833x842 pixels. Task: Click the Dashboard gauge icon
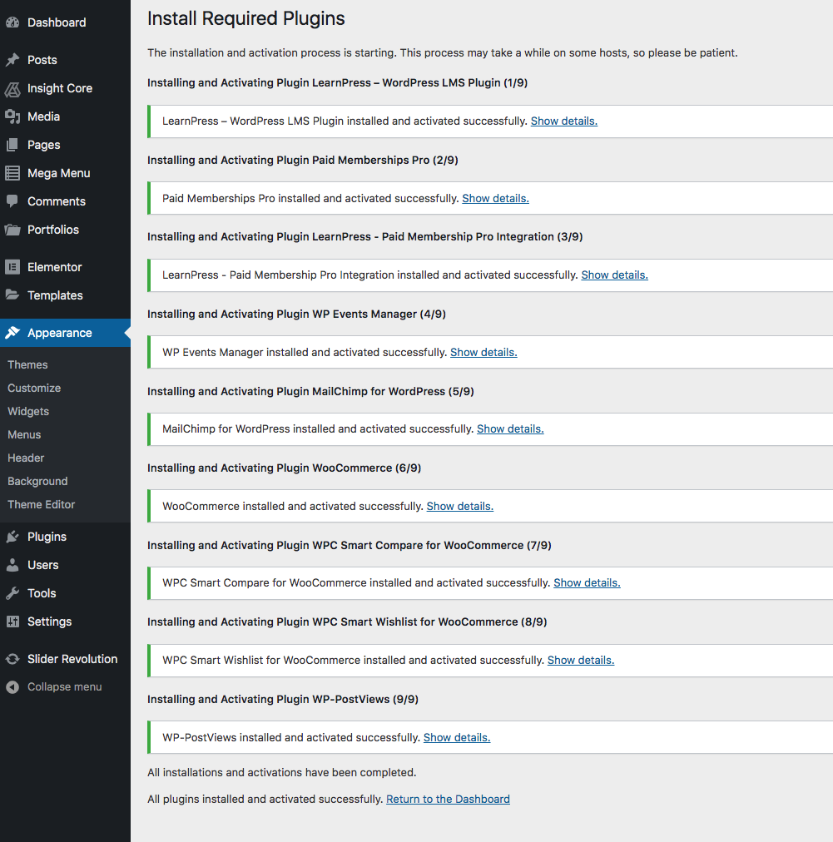coord(12,22)
